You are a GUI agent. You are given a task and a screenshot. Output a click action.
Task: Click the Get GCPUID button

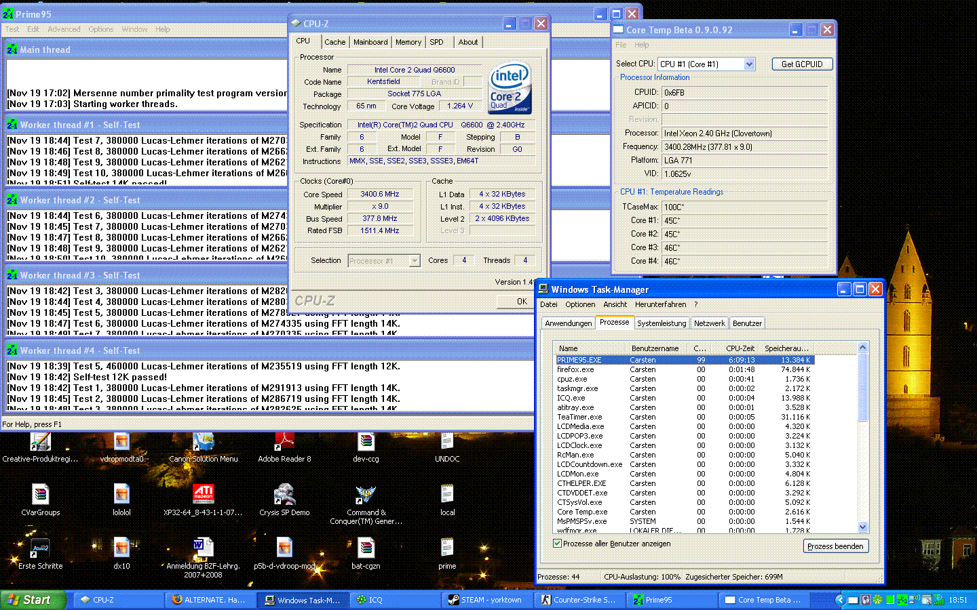[x=802, y=64]
